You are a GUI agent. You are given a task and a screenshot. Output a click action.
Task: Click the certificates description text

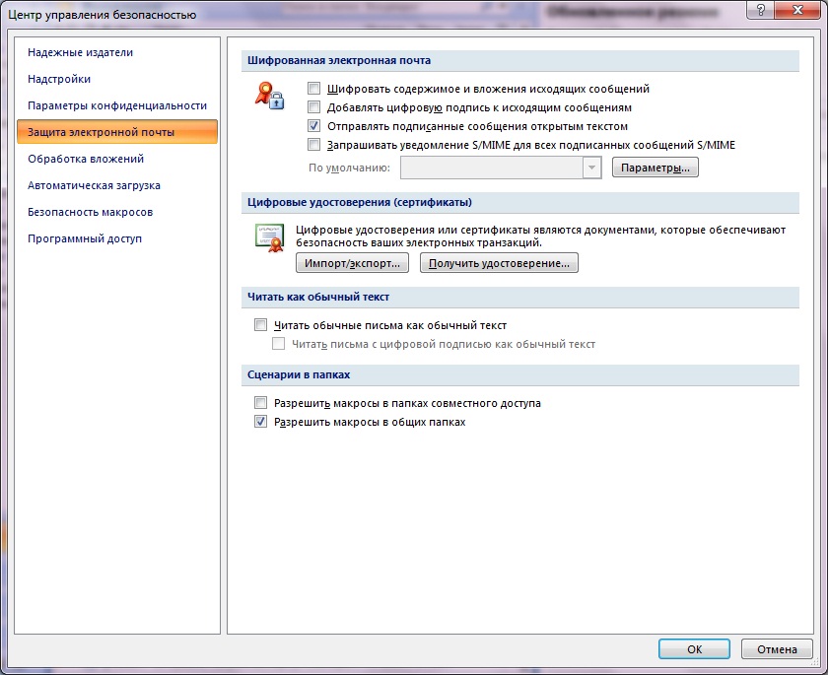(540, 236)
